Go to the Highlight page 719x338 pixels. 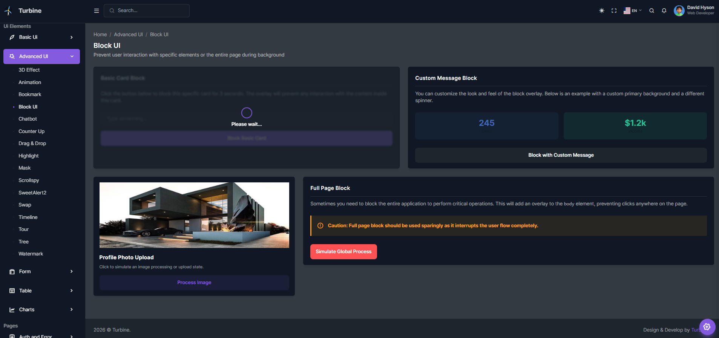[x=28, y=156]
